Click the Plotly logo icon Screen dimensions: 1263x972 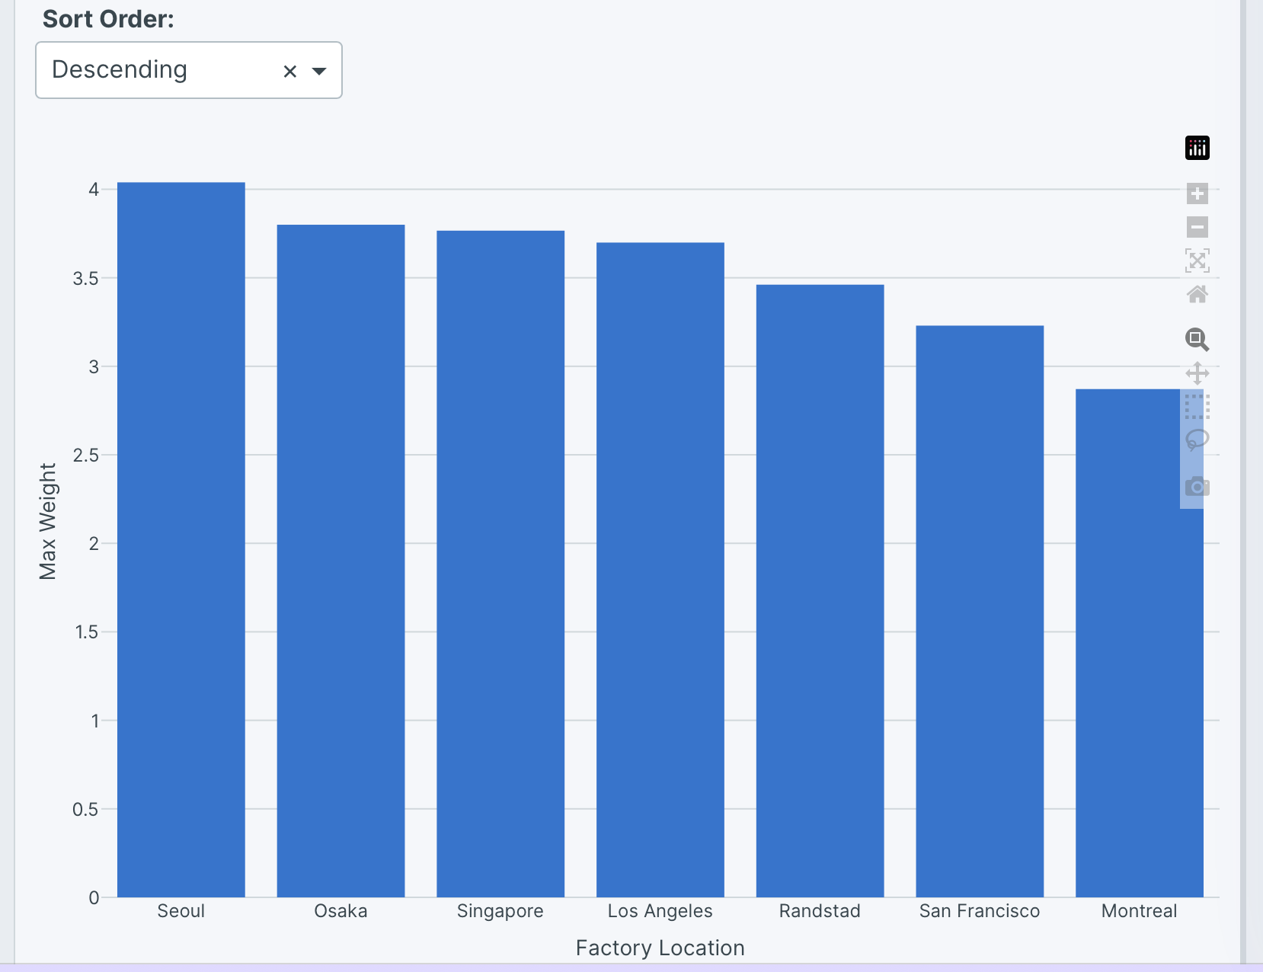coord(1197,148)
